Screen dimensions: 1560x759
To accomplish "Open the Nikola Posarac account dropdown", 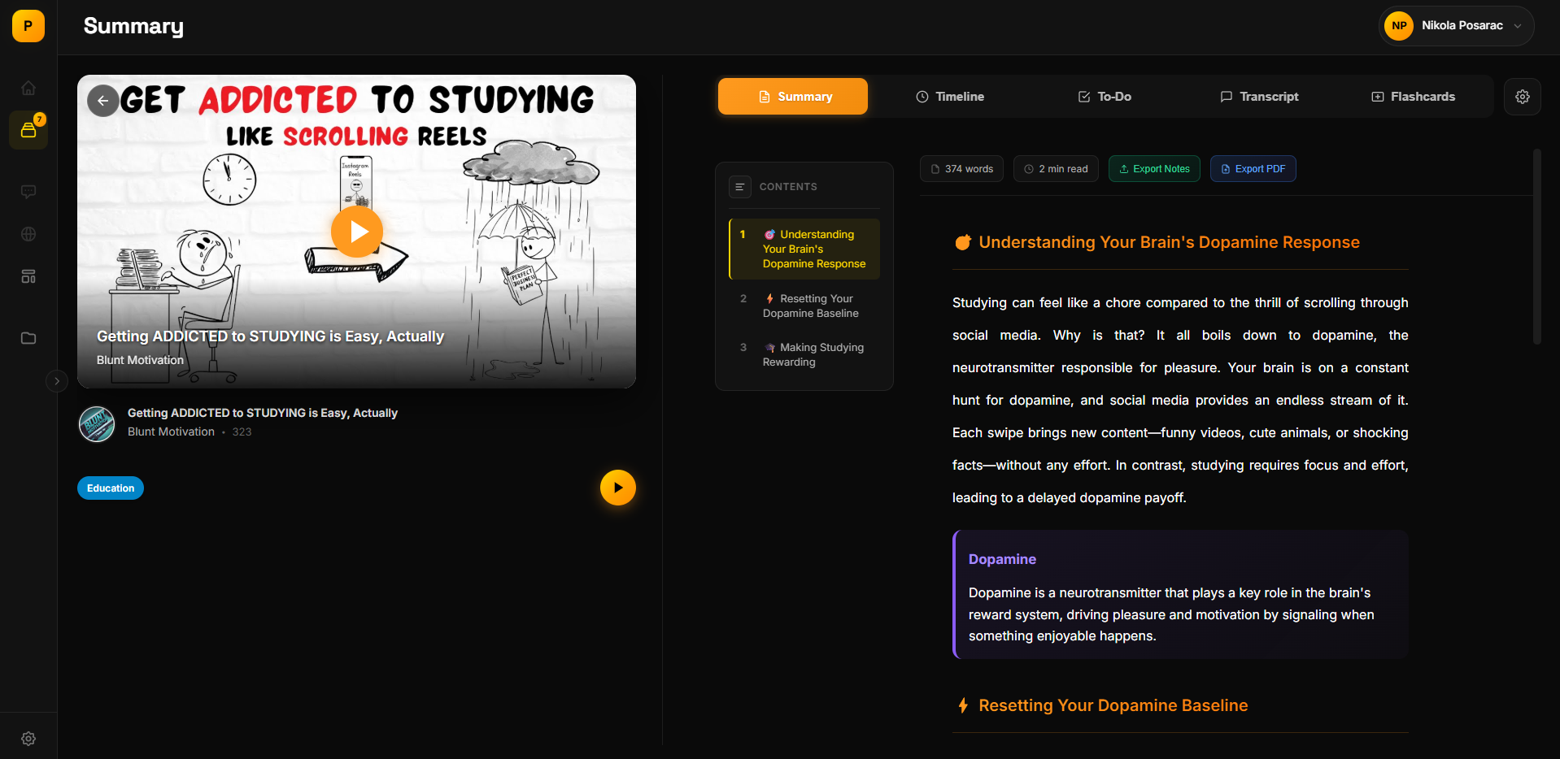I will pos(1456,26).
